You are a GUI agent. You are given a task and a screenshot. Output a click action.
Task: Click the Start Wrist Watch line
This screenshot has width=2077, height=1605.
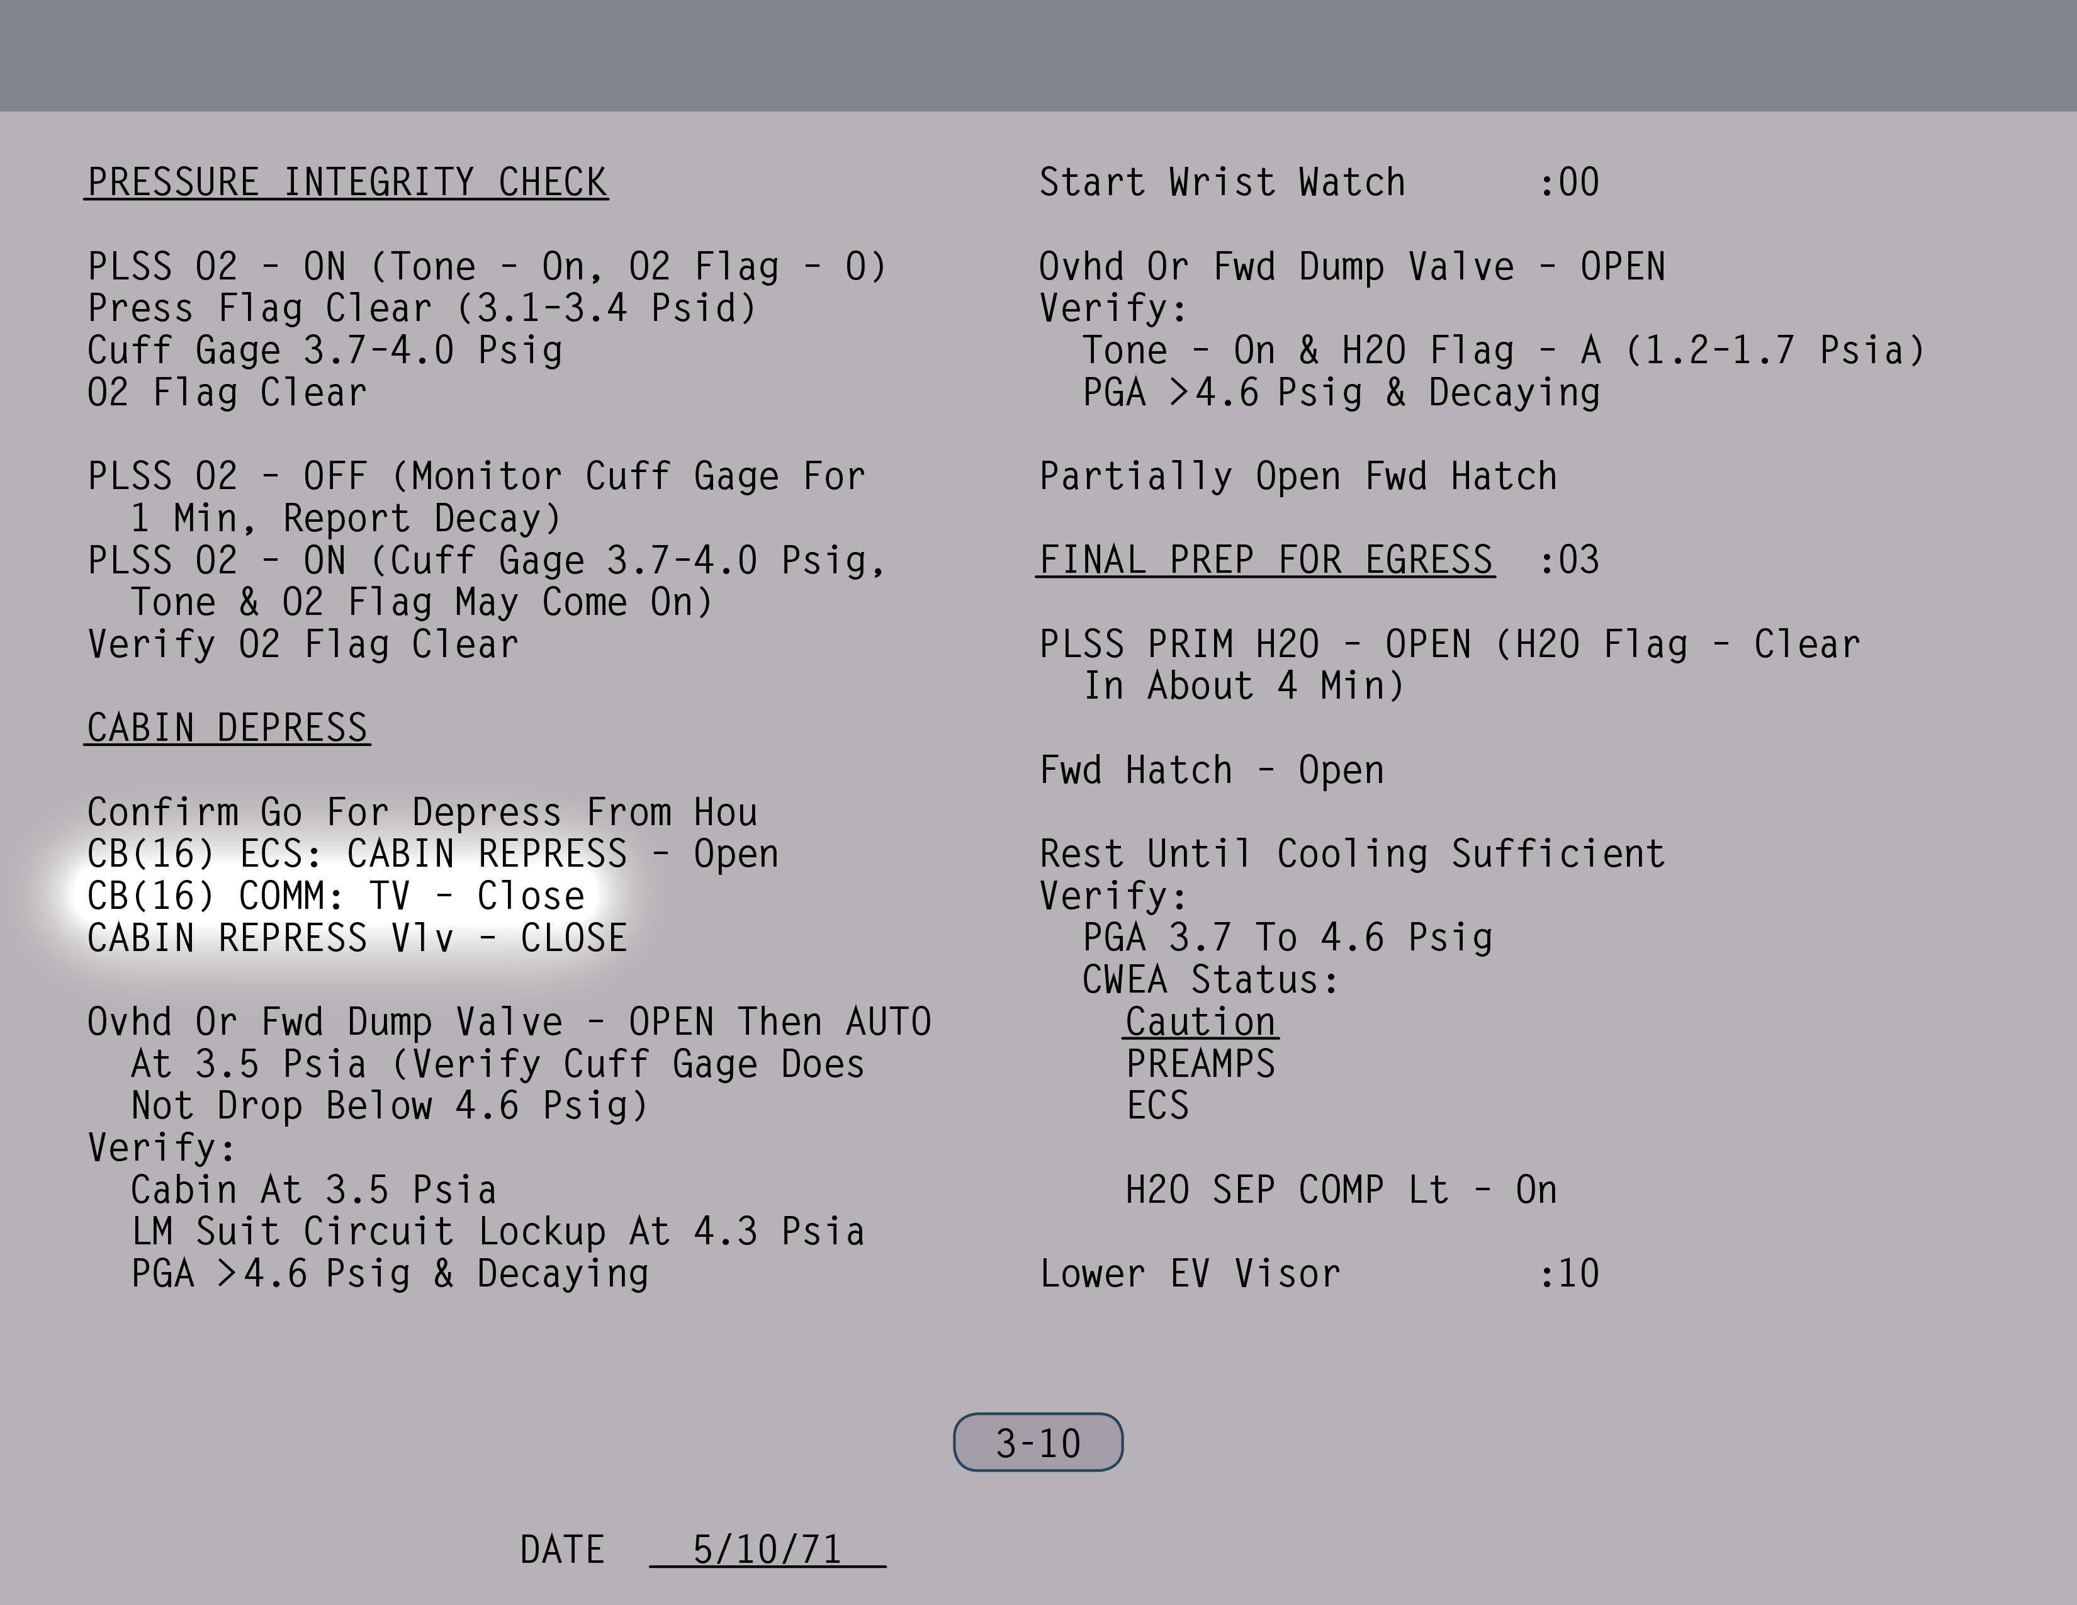(1222, 183)
